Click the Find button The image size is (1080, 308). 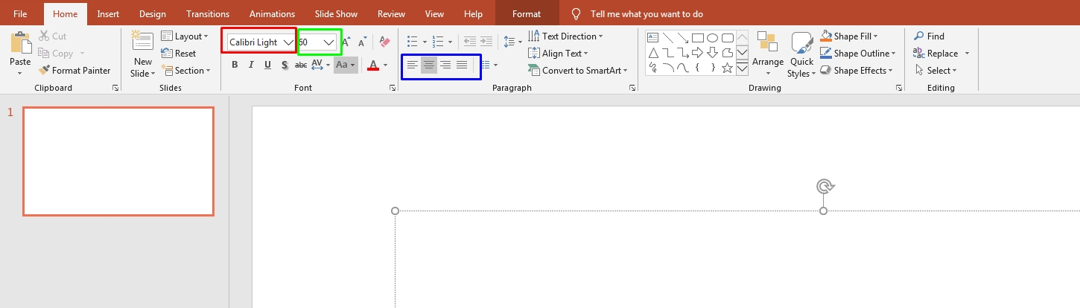(929, 36)
